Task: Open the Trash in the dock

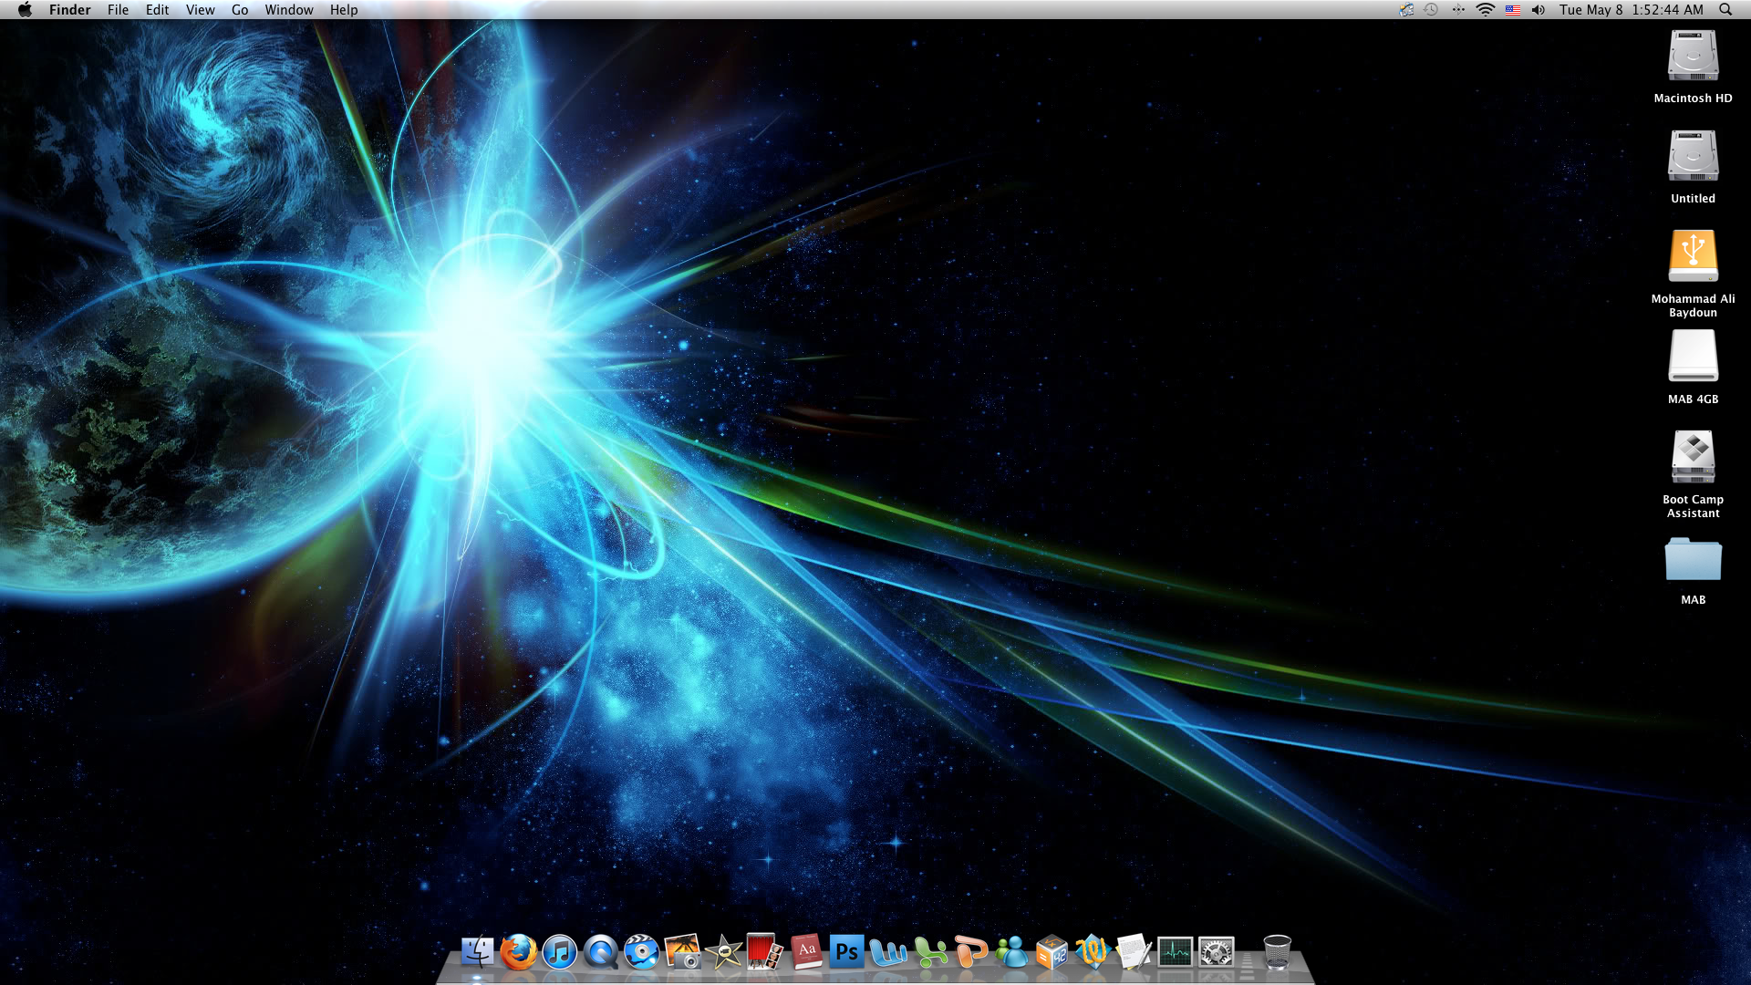Action: coord(1277,952)
